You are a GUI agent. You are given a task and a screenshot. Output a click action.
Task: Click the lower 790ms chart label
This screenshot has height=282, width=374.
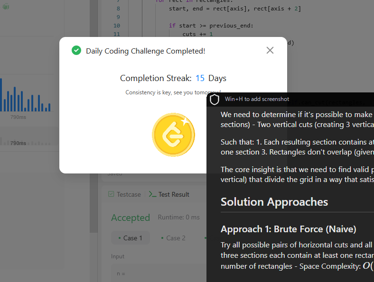[x=18, y=143]
